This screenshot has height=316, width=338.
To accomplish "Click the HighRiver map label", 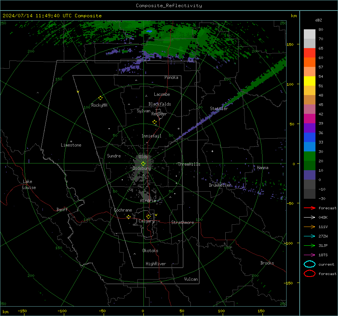I will pos(156,264).
